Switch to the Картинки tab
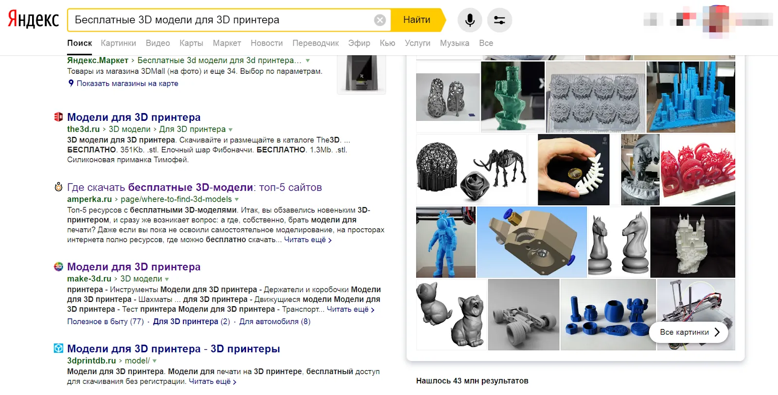This screenshot has height=395, width=778. point(118,43)
